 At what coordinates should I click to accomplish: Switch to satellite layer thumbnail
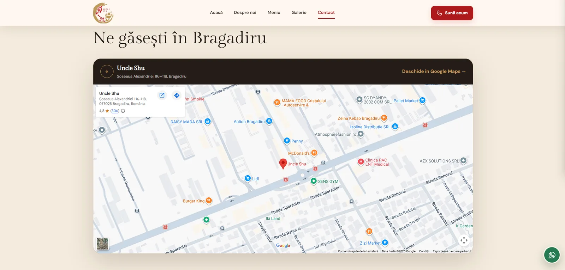click(x=102, y=244)
